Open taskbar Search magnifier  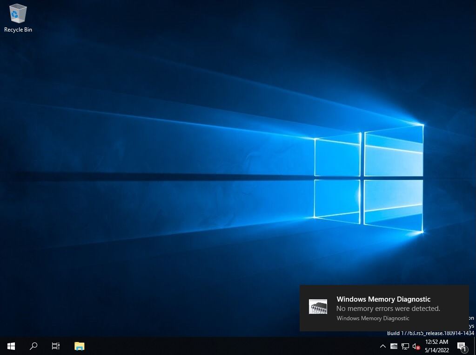point(34,346)
